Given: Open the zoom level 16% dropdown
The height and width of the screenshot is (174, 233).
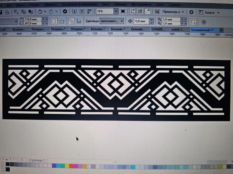Looking at the screenshot, I should pos(116,11).
